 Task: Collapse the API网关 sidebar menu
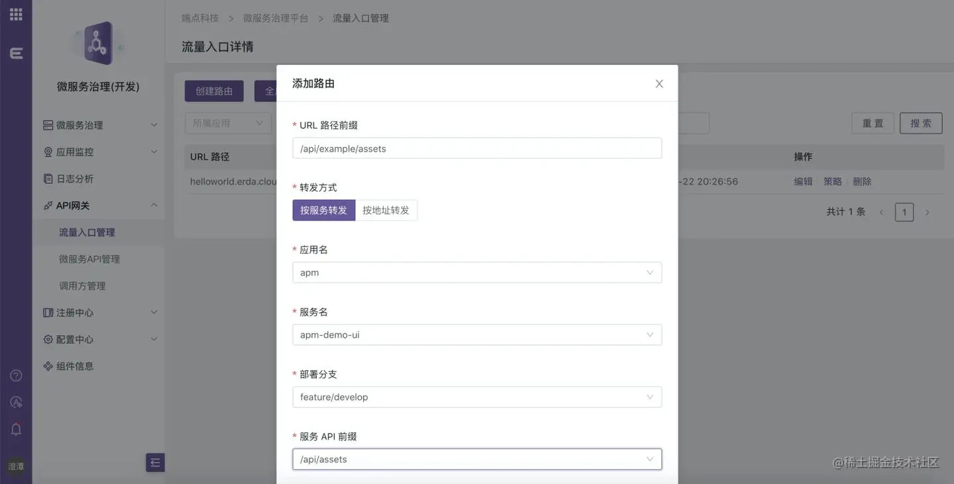pos(99,205)
